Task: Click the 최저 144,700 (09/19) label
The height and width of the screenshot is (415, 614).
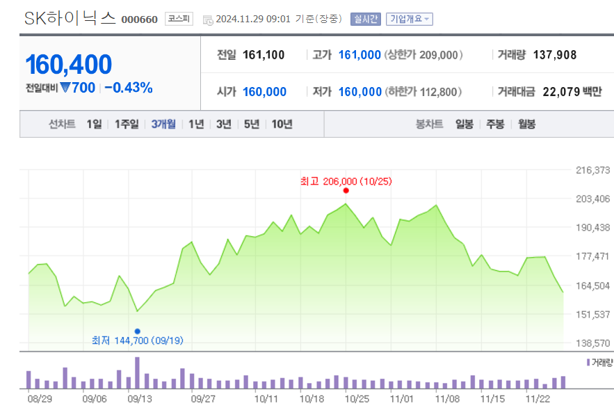Action: [138, 340]
